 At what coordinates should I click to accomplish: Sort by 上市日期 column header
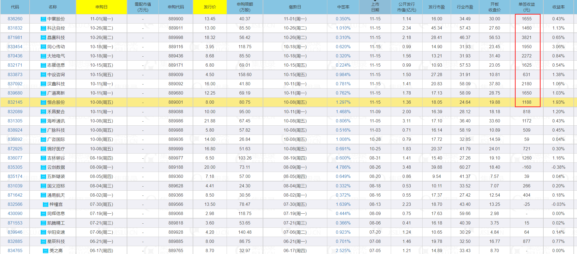pos(375,7)
